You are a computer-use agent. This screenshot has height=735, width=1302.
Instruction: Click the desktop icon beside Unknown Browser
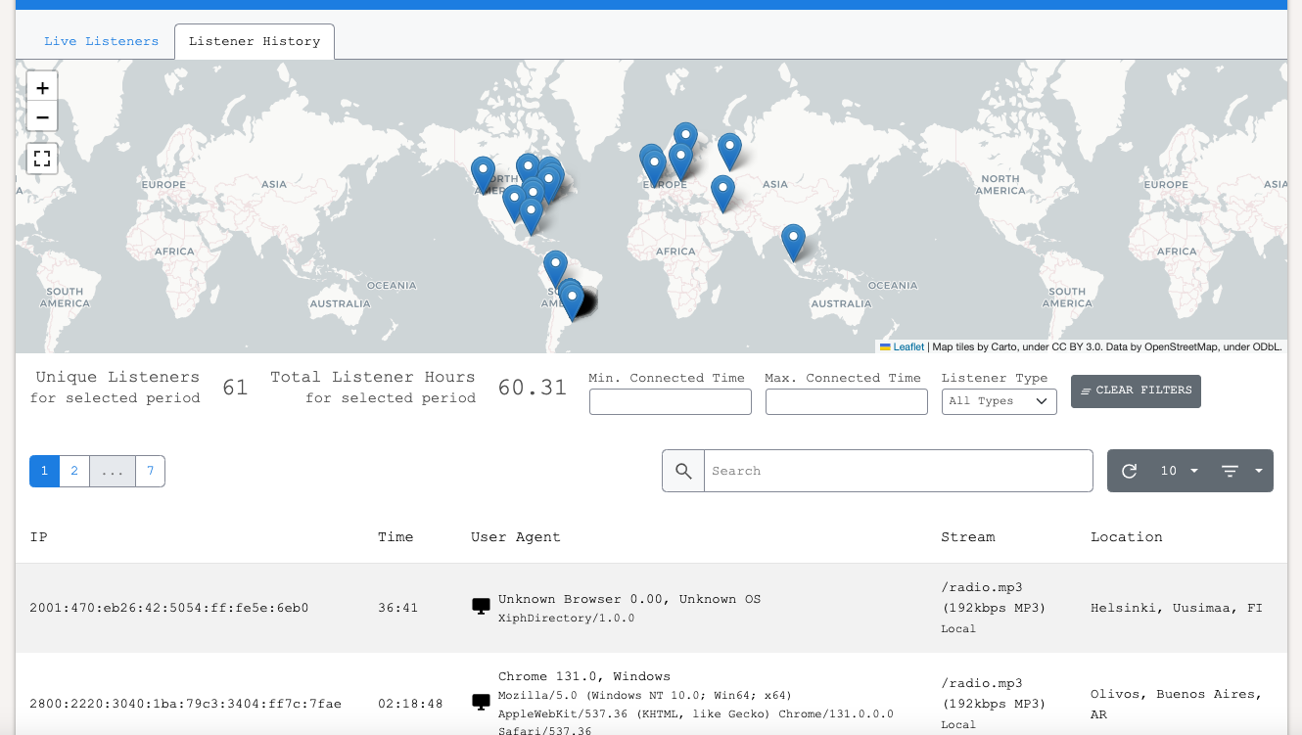click(481, 607)
